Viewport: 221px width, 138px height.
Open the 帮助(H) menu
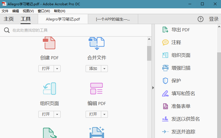pyautogui.click(x=59, y=11)
